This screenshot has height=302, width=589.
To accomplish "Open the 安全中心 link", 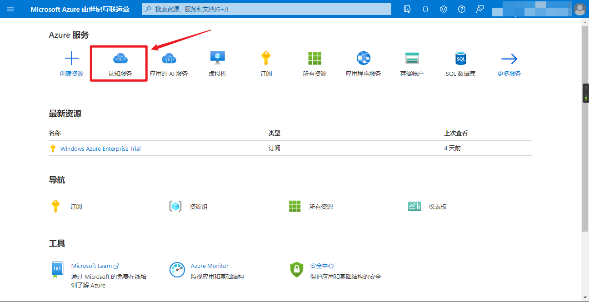I will pyautogui.click(x=322, y=266).
